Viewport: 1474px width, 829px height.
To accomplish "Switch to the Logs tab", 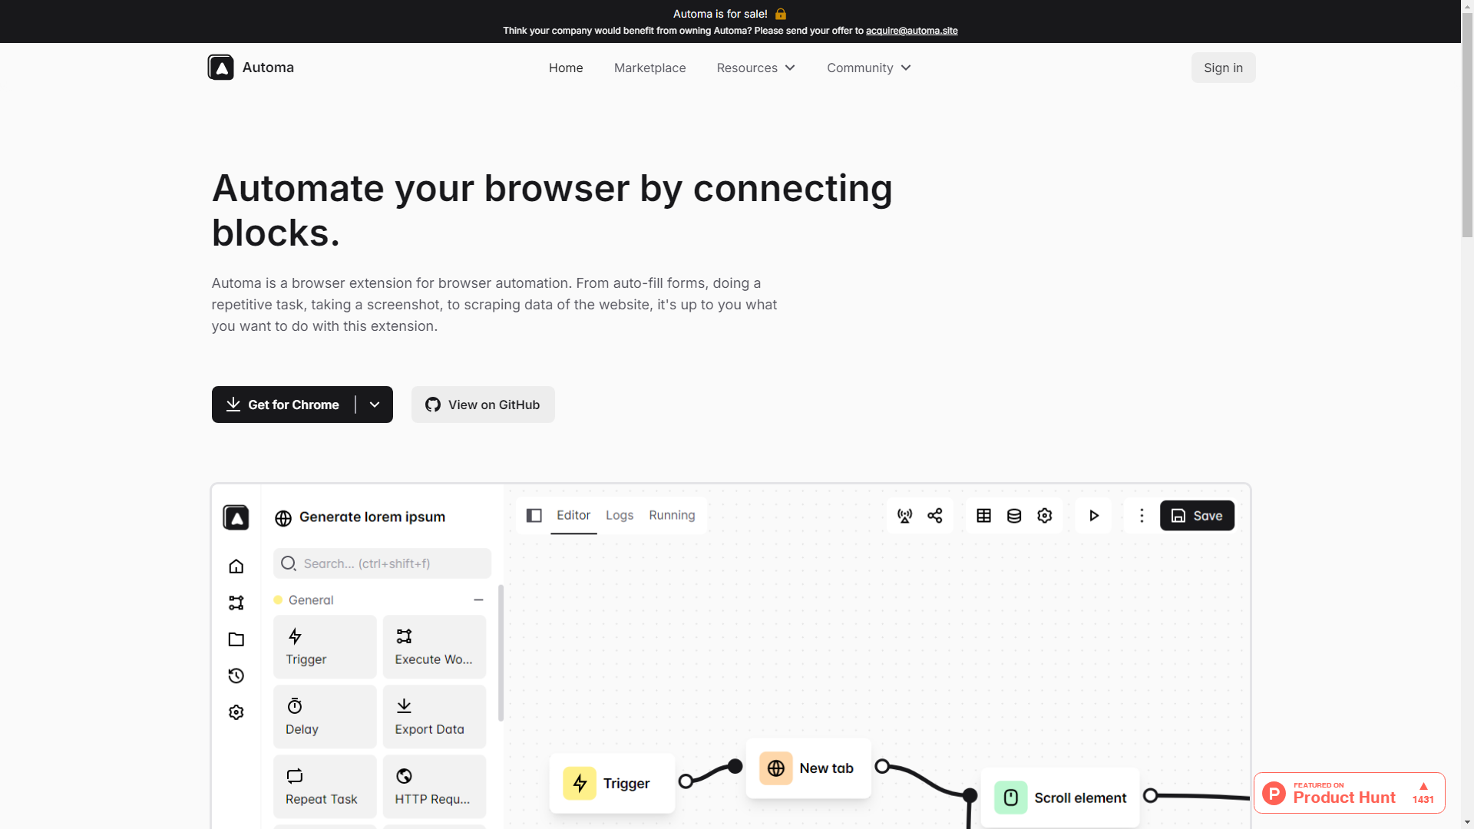I will pyautogui.click(x=620, y=515).
